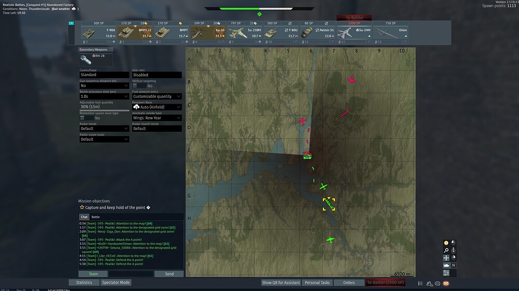Open Radar scope scale dropdown

[x=104, y=139]
